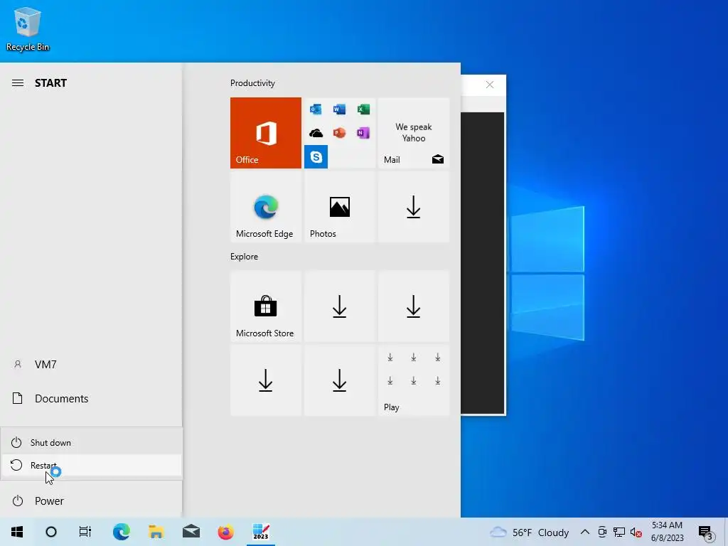This screenshot has height=546, width=728.
Task: Open the VM7 user account menu
Action: coord(91,365)
